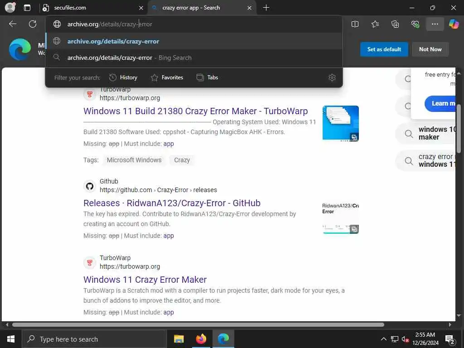This screenshot has width=464, height=348.
Task: Choose the Bing Search suggestion for archive.org
Action: [194, 58]
